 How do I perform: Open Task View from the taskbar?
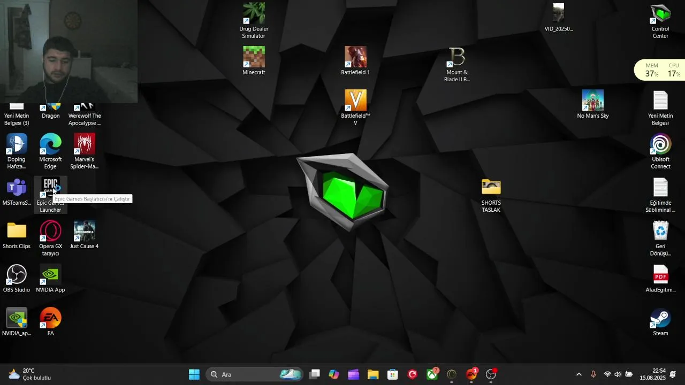pyautogui.click(x=315, y=374)
